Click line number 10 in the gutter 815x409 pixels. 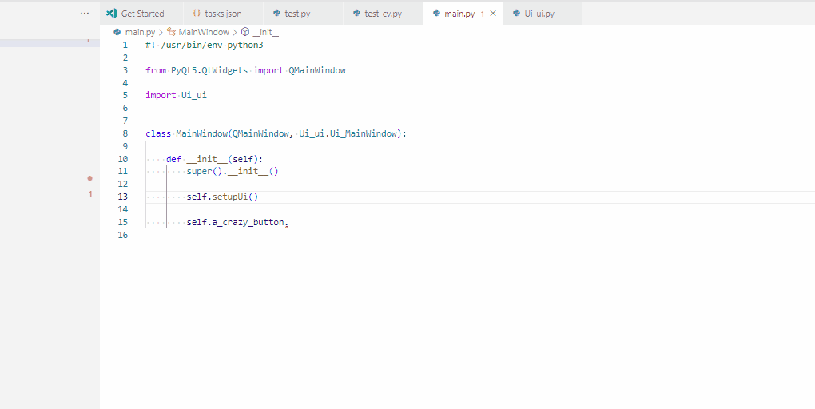(123, 159)
